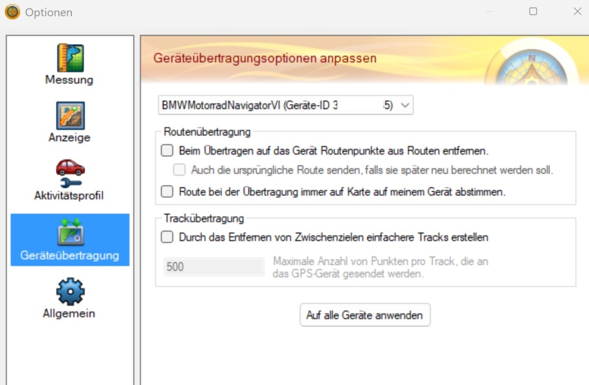Maximize the Optionen window
This screenshot has width=589, height=385.
(533, 11)
